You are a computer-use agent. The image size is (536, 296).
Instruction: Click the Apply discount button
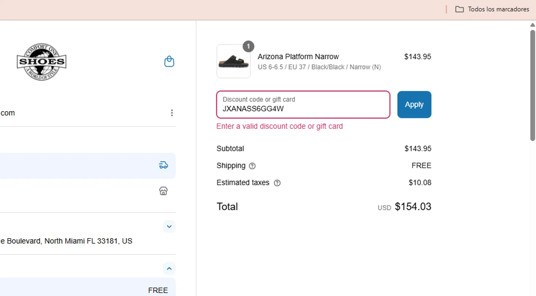[414, 105]
